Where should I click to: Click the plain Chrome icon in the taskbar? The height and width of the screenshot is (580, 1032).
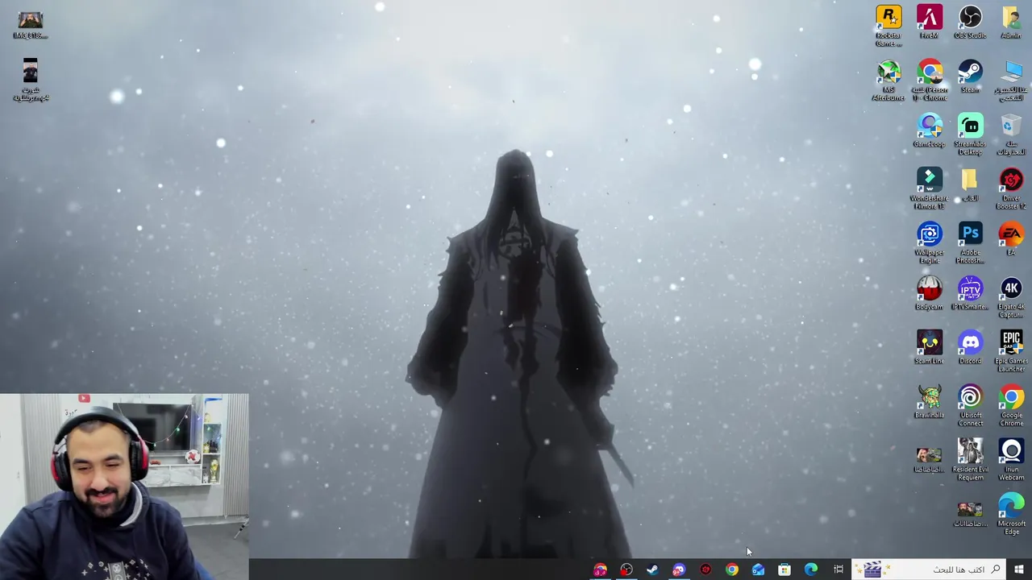pos(731,570)
